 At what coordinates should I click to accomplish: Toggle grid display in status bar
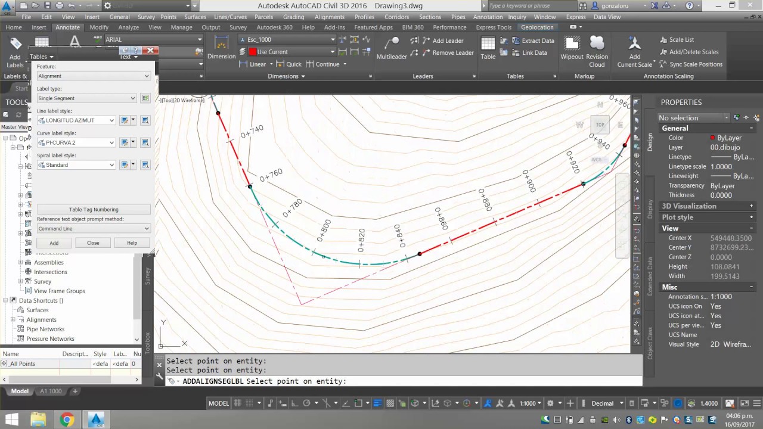(237, 403)
